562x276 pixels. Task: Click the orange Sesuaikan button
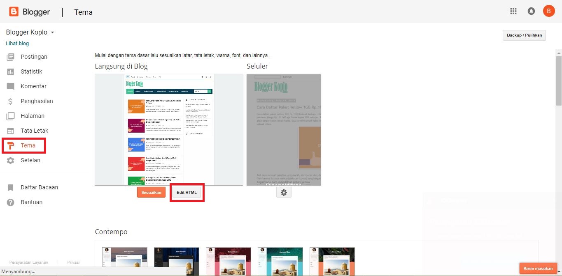(151, 192)
